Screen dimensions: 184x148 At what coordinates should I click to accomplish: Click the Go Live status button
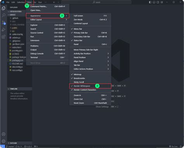(x=173, y=146)
